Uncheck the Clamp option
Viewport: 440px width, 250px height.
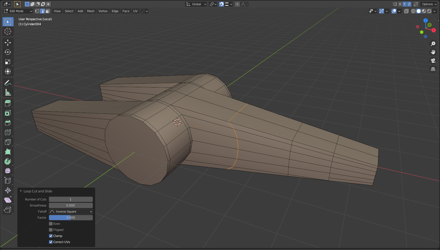[51, 236]
